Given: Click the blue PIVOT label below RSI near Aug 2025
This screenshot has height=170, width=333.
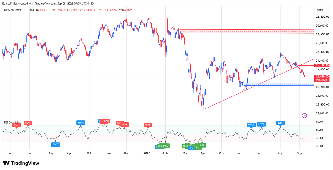Looking at the screenshot, I should [x=56, y=144].
